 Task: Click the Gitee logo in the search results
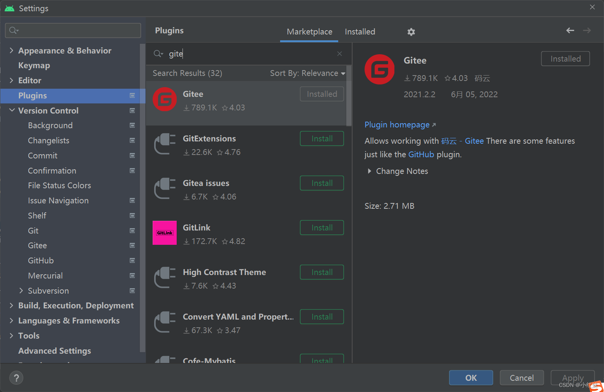point(165,100)
